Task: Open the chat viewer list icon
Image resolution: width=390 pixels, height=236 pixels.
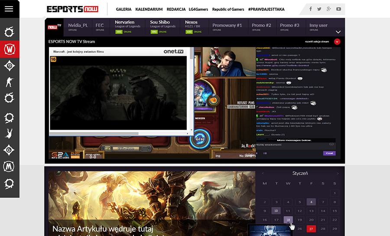Action: (x=265, y=153)
